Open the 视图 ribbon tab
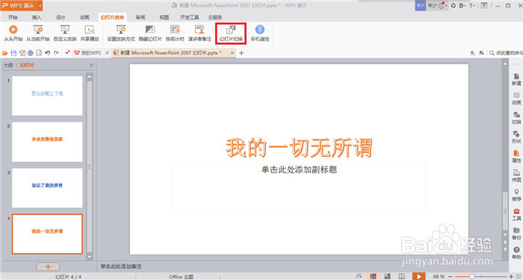523x280 pixels. point(164,17)
